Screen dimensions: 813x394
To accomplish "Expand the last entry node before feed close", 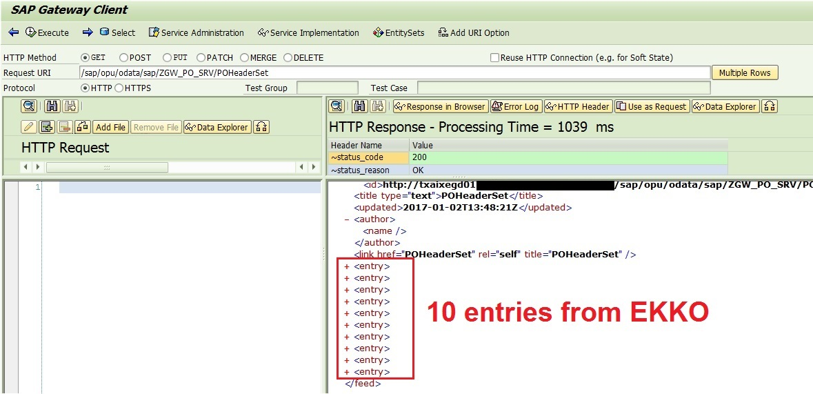I will tap(347, 372).
